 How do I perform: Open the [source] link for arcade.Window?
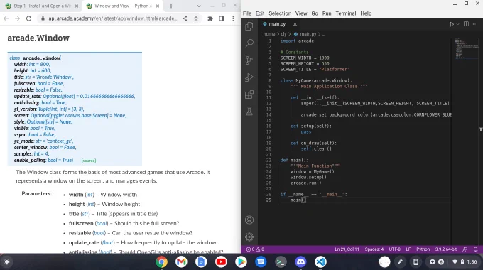click(89, 161)
